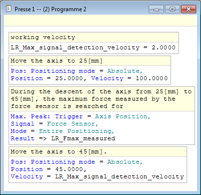201x195 pixels.
Task: Minimize the Presse 1 Programme 2 window
Action: (x=156, y=9)
